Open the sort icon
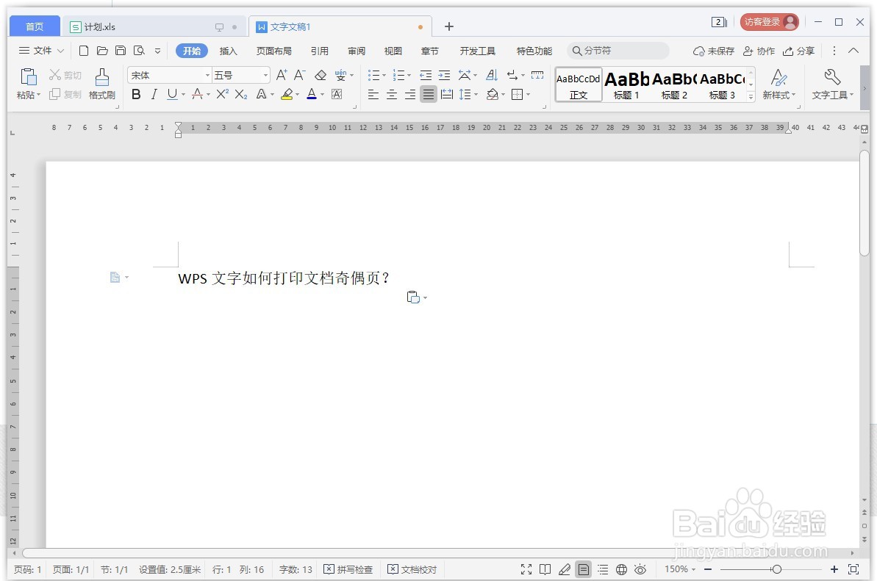This screenshot has width=877, height=581. [x=492, y=75]
